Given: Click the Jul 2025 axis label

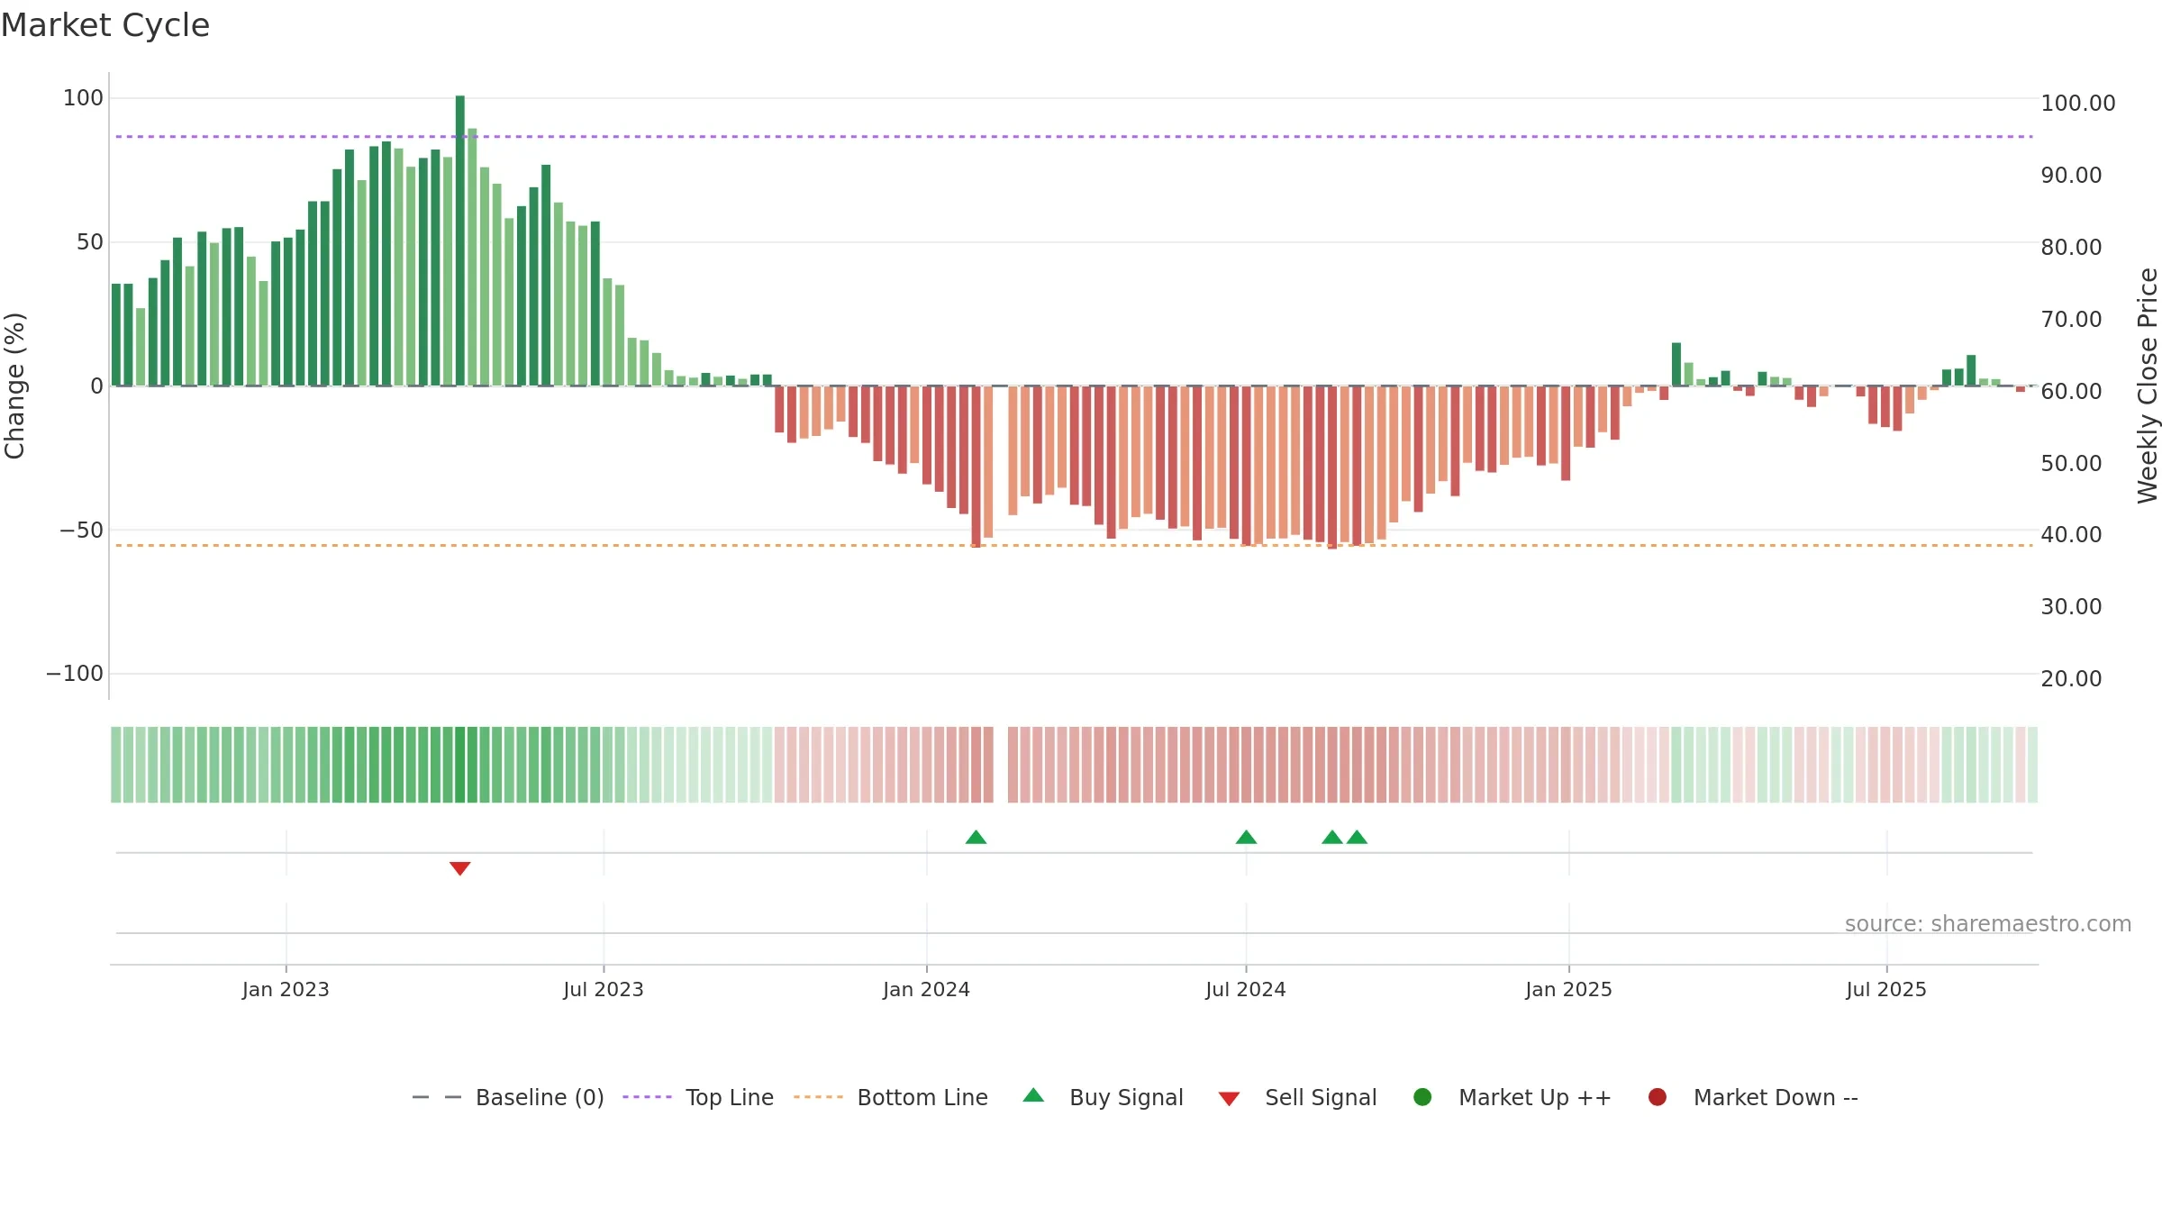Looking at the screenshot, I should (1886, 989).
